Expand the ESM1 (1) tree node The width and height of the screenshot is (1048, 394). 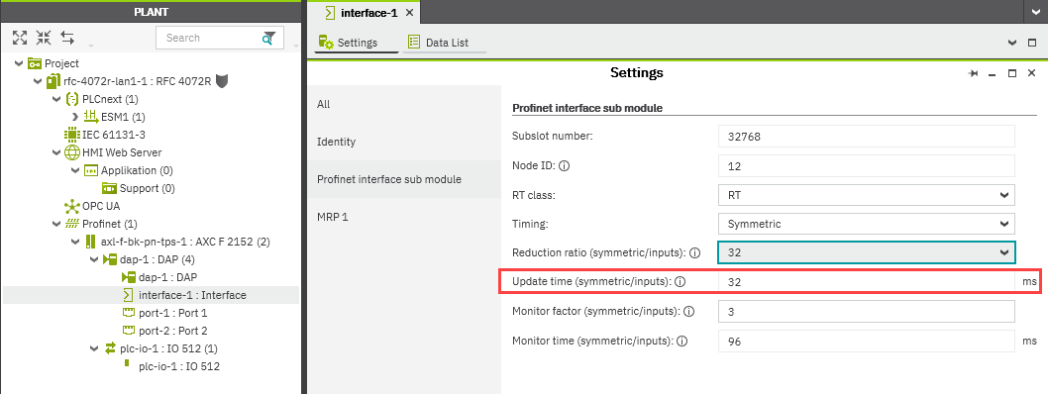[x=75, y=117]
